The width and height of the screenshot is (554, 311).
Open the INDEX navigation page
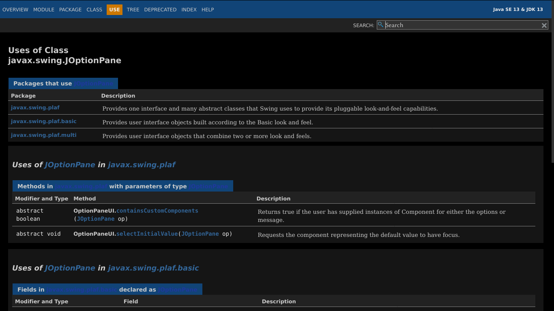coord(189,9)
